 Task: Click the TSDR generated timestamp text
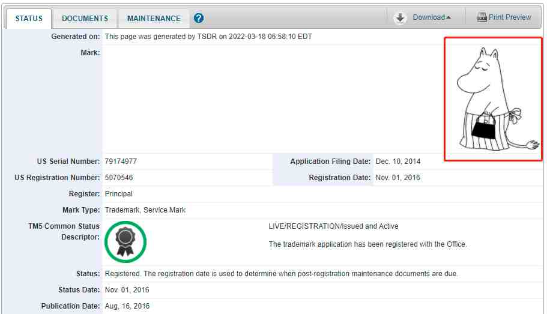tap(208, 37)
